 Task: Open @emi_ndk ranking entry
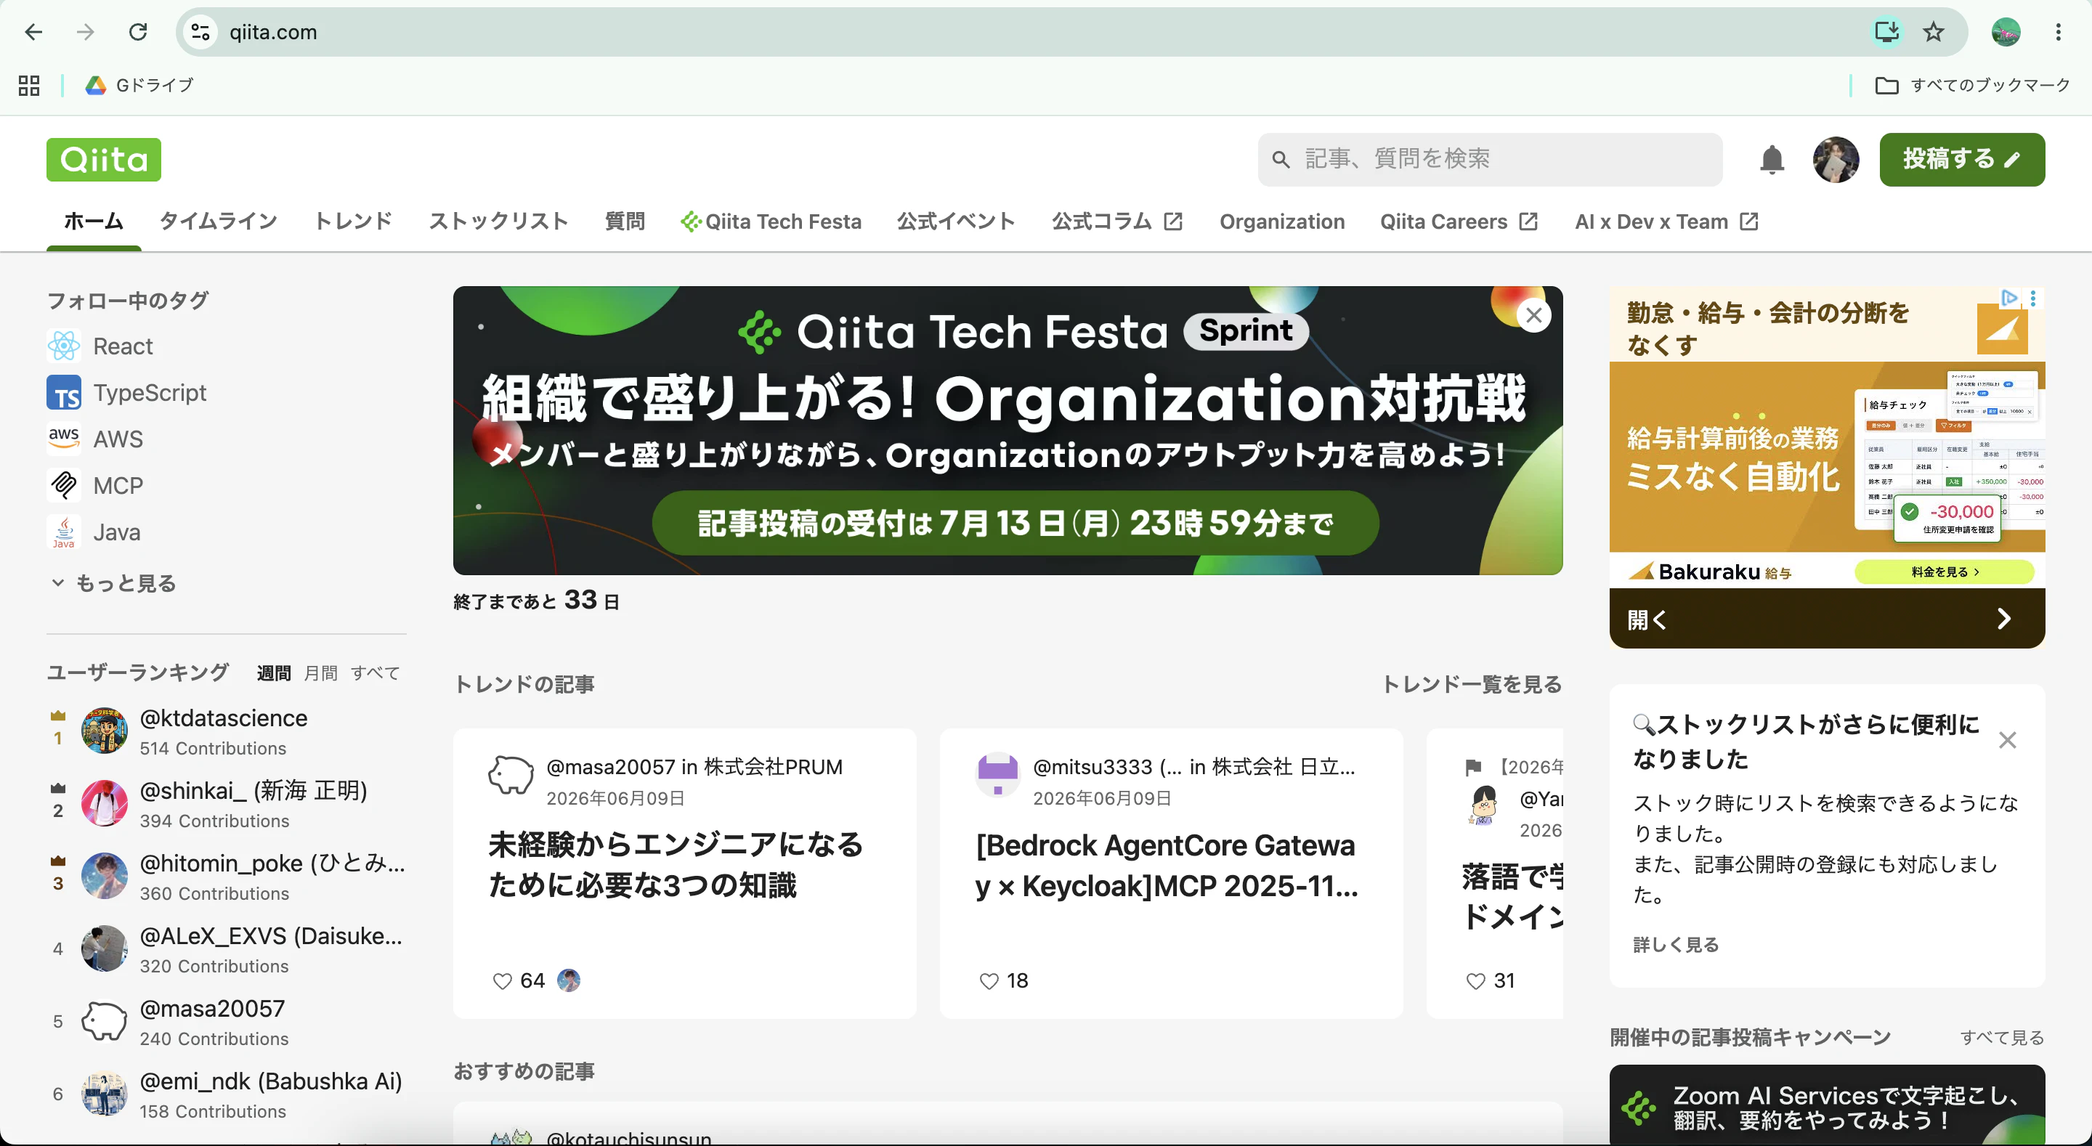[x=270, y=1081]
